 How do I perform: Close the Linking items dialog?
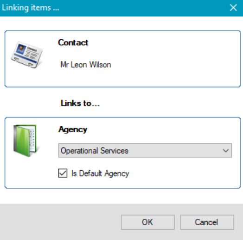[233, 8]
